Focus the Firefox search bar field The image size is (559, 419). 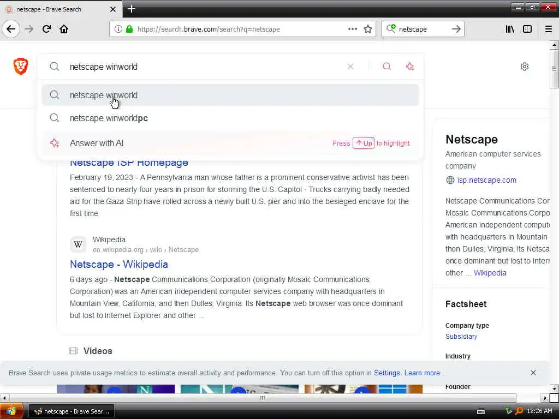(x=423, y=29)
